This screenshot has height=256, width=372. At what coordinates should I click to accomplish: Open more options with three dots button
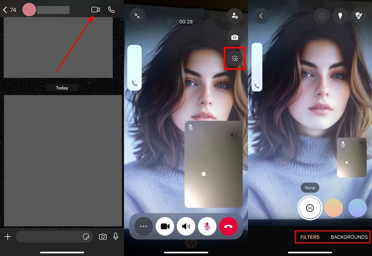click(144, 226)
